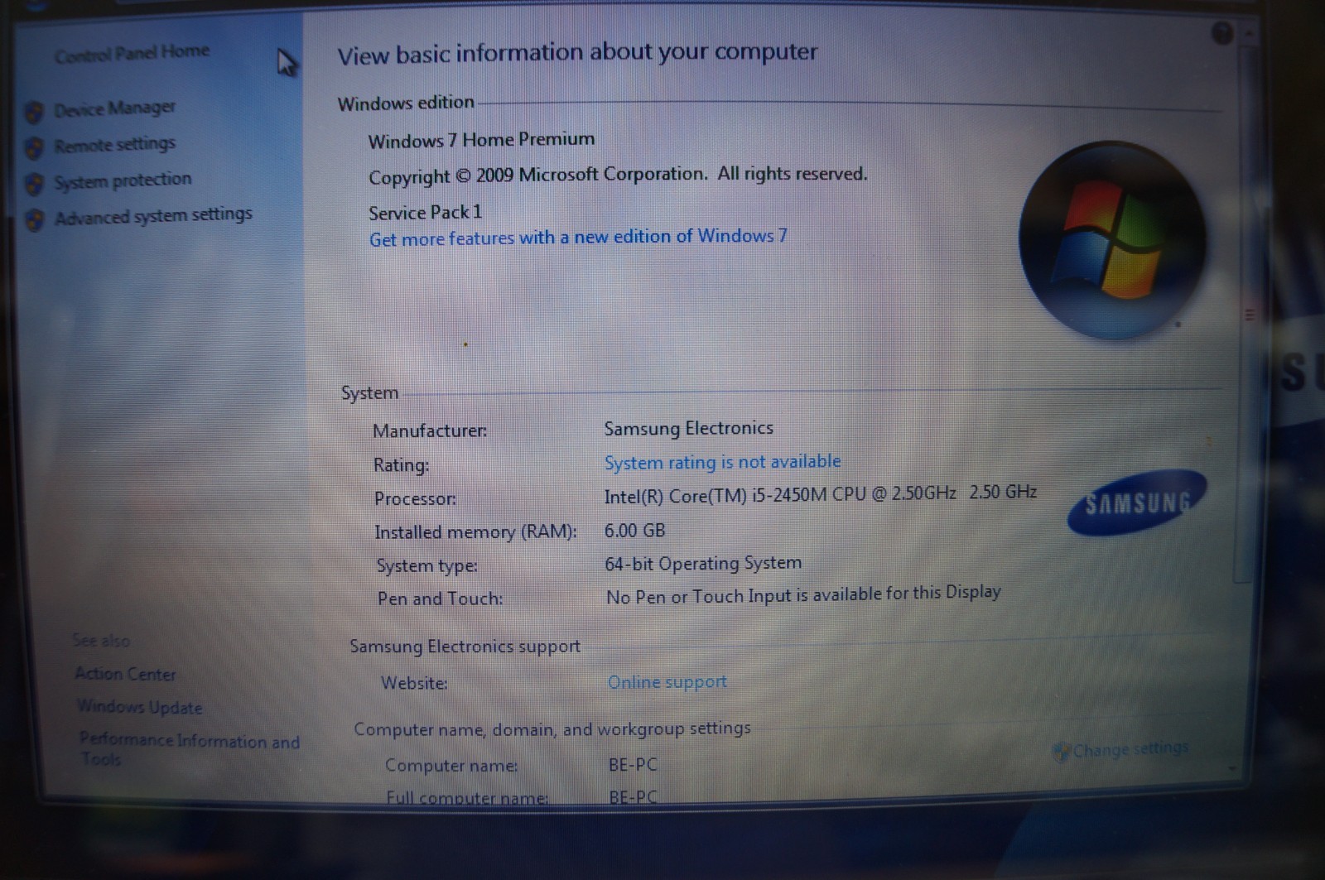Click the Samsung Electronics manufacturer value
This screenshot has height=880, width=1325.
coord(688,428)
